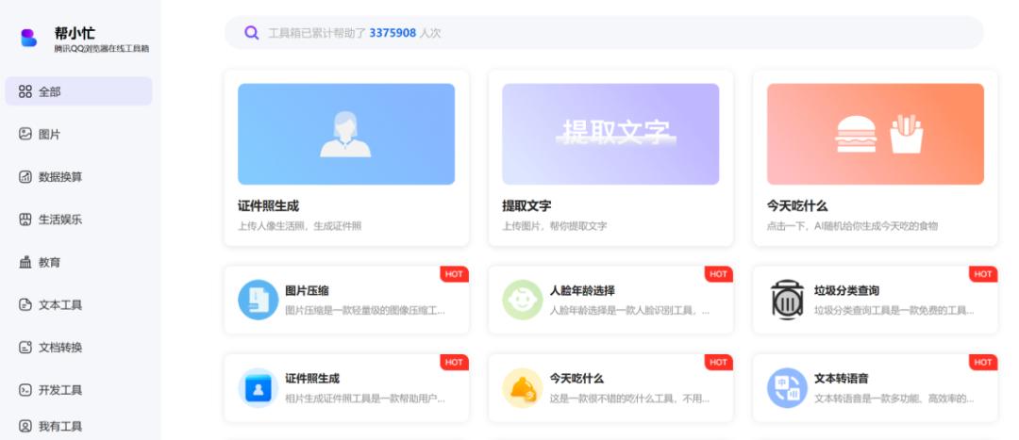Open the 今天吃什么 small card title
The image size is (1019, 440).
tap(576, 379)
